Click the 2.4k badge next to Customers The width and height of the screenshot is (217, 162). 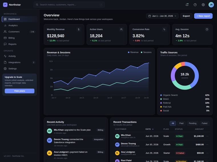pos(32,32)
